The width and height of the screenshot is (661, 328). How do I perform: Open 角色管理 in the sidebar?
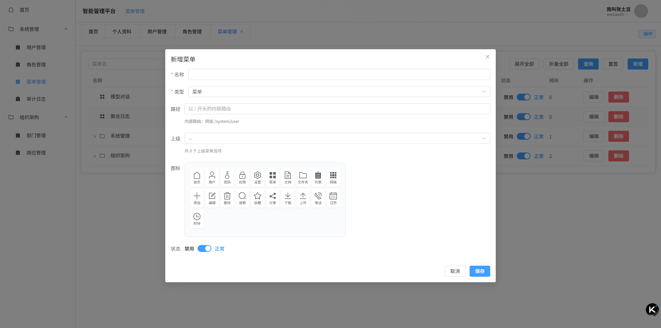[38, 64]
